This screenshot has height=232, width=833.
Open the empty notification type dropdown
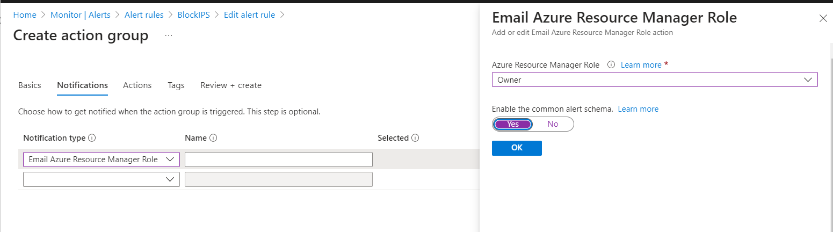pyautogui.click(x=102, y=179)
